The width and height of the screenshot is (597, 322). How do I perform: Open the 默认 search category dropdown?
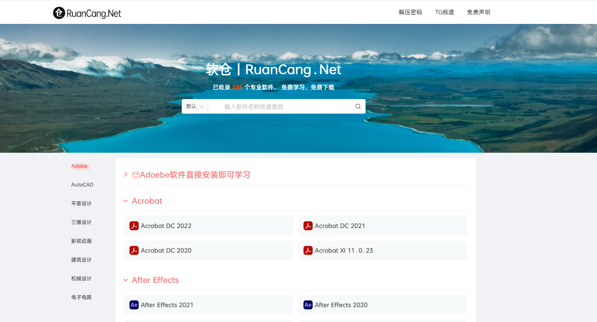[195, 106]
